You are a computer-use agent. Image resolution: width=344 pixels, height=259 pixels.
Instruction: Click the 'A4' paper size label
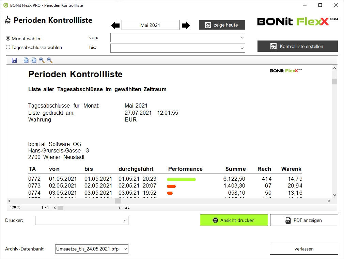point(127,208)
